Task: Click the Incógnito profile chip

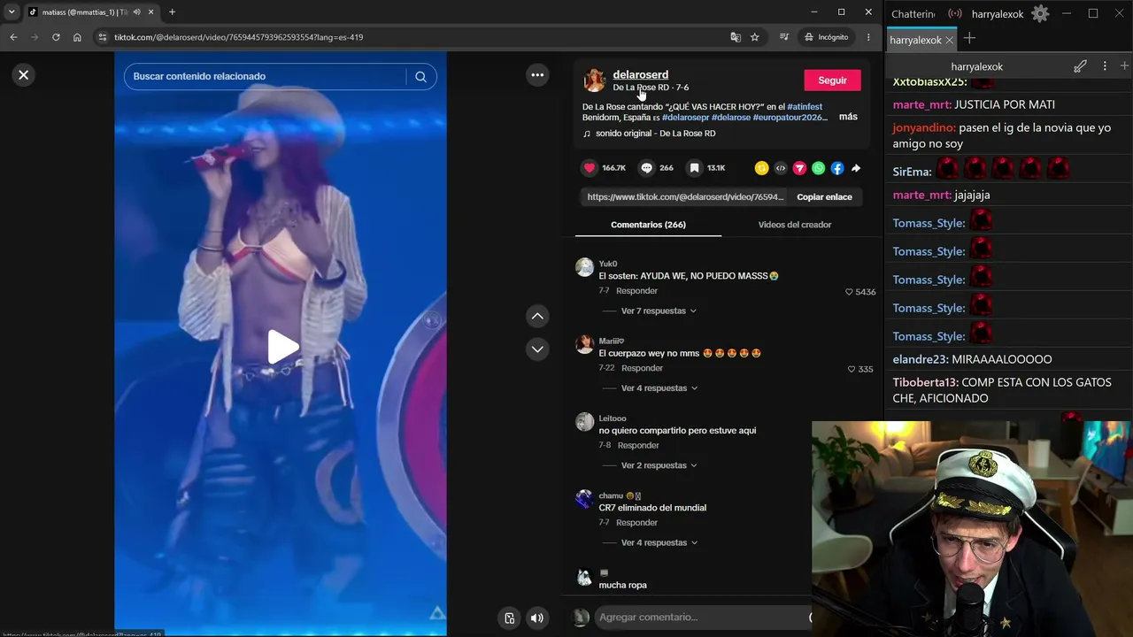Action: click(827, 37)
